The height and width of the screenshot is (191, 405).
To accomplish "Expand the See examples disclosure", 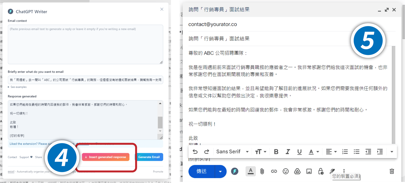I will click(17, 87).
